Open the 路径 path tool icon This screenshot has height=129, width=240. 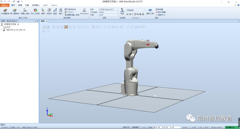click(55, 12)
